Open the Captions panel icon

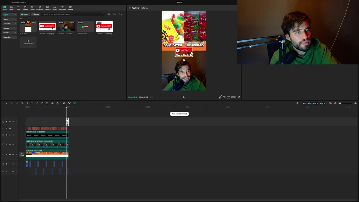click(47, 8)
